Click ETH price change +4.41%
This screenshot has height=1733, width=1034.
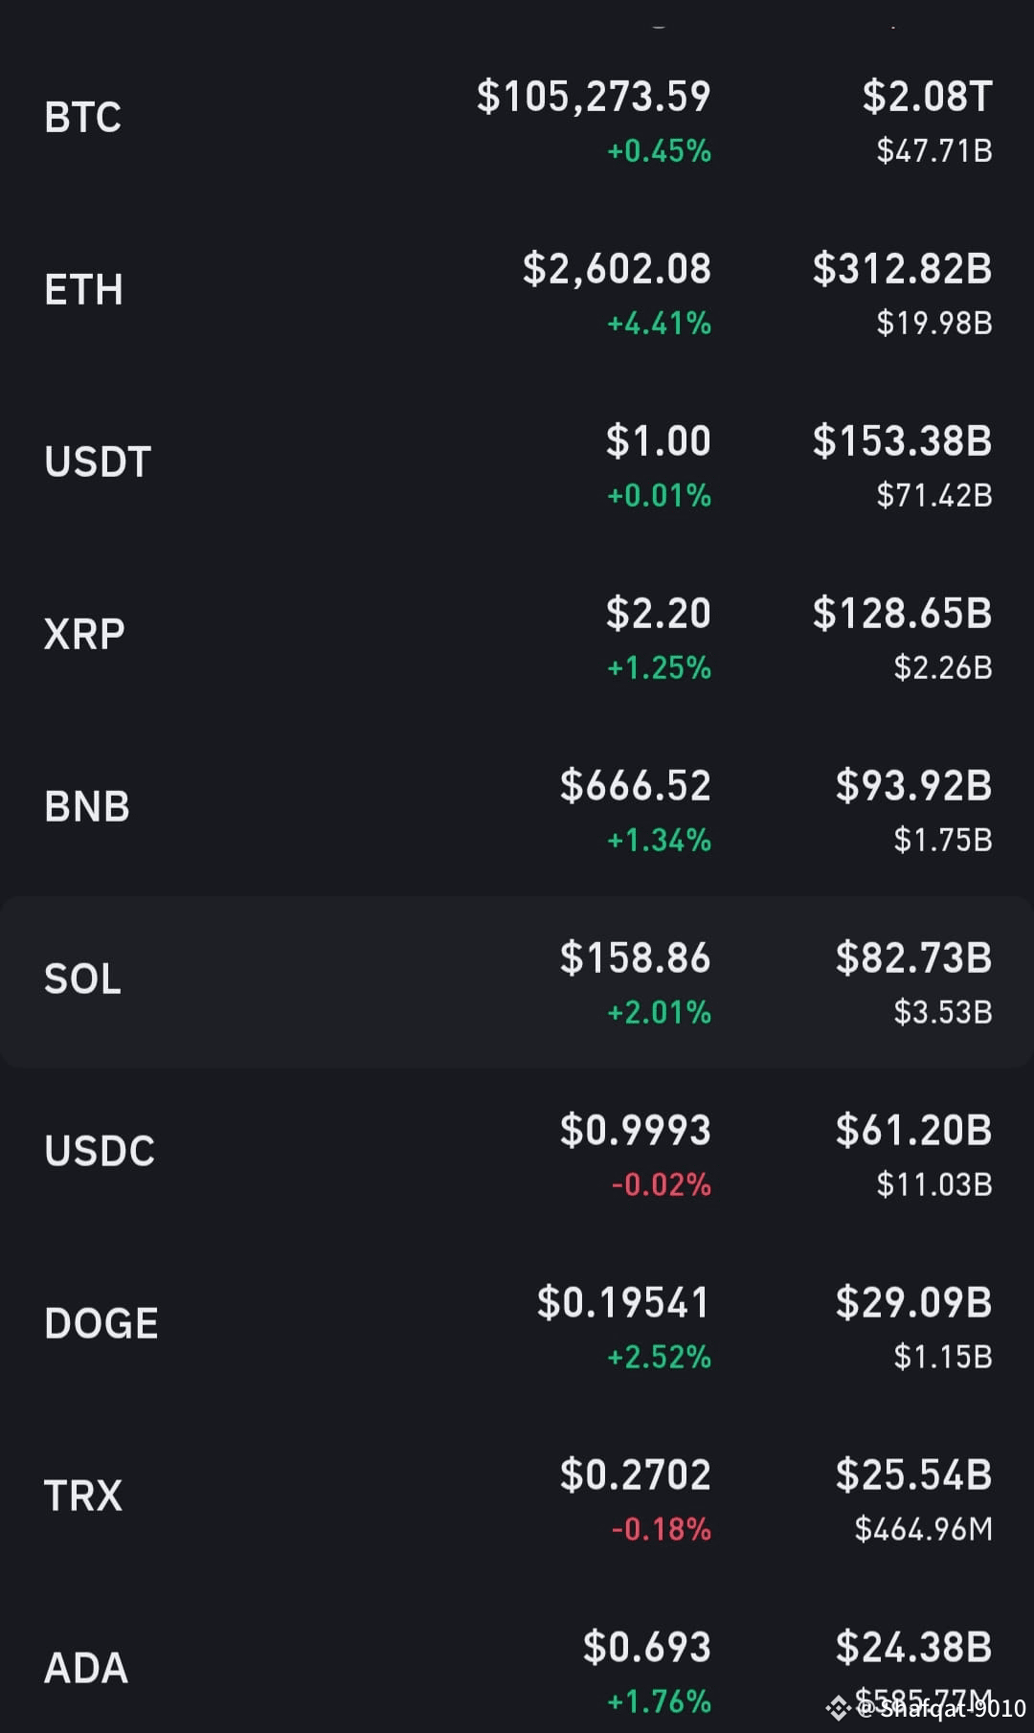660,324
